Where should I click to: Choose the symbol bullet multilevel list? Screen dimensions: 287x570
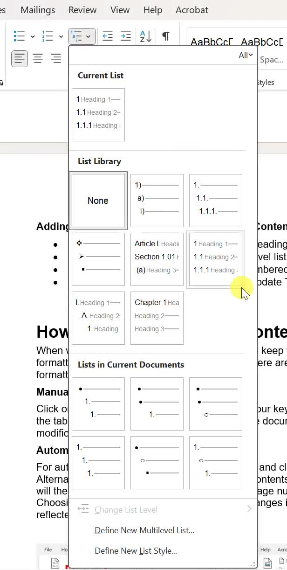click(98, 259)
